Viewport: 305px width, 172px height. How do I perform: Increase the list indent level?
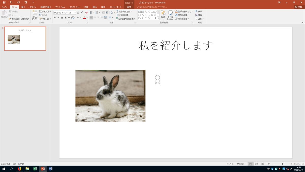click(107, 12)
